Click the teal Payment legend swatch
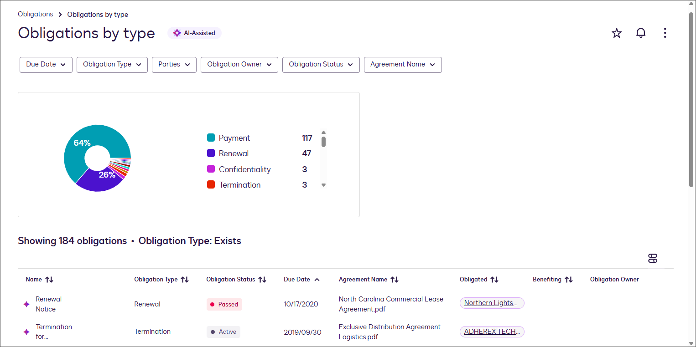696x347 pixels. pyautogui.click(x=210, y=138)
